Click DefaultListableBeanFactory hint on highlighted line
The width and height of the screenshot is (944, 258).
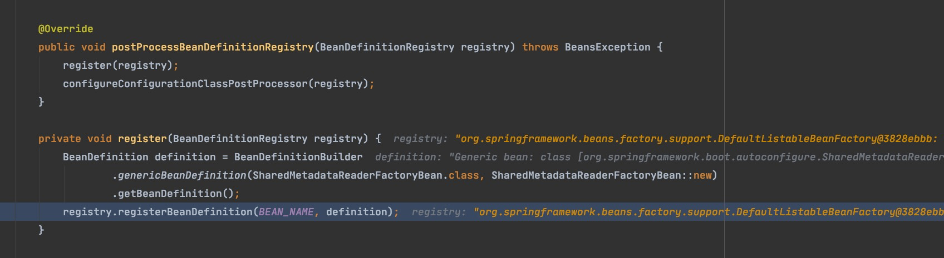coord(815,212)
